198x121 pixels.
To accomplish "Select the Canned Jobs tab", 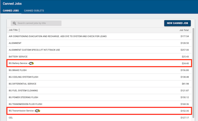I will 11,11.
